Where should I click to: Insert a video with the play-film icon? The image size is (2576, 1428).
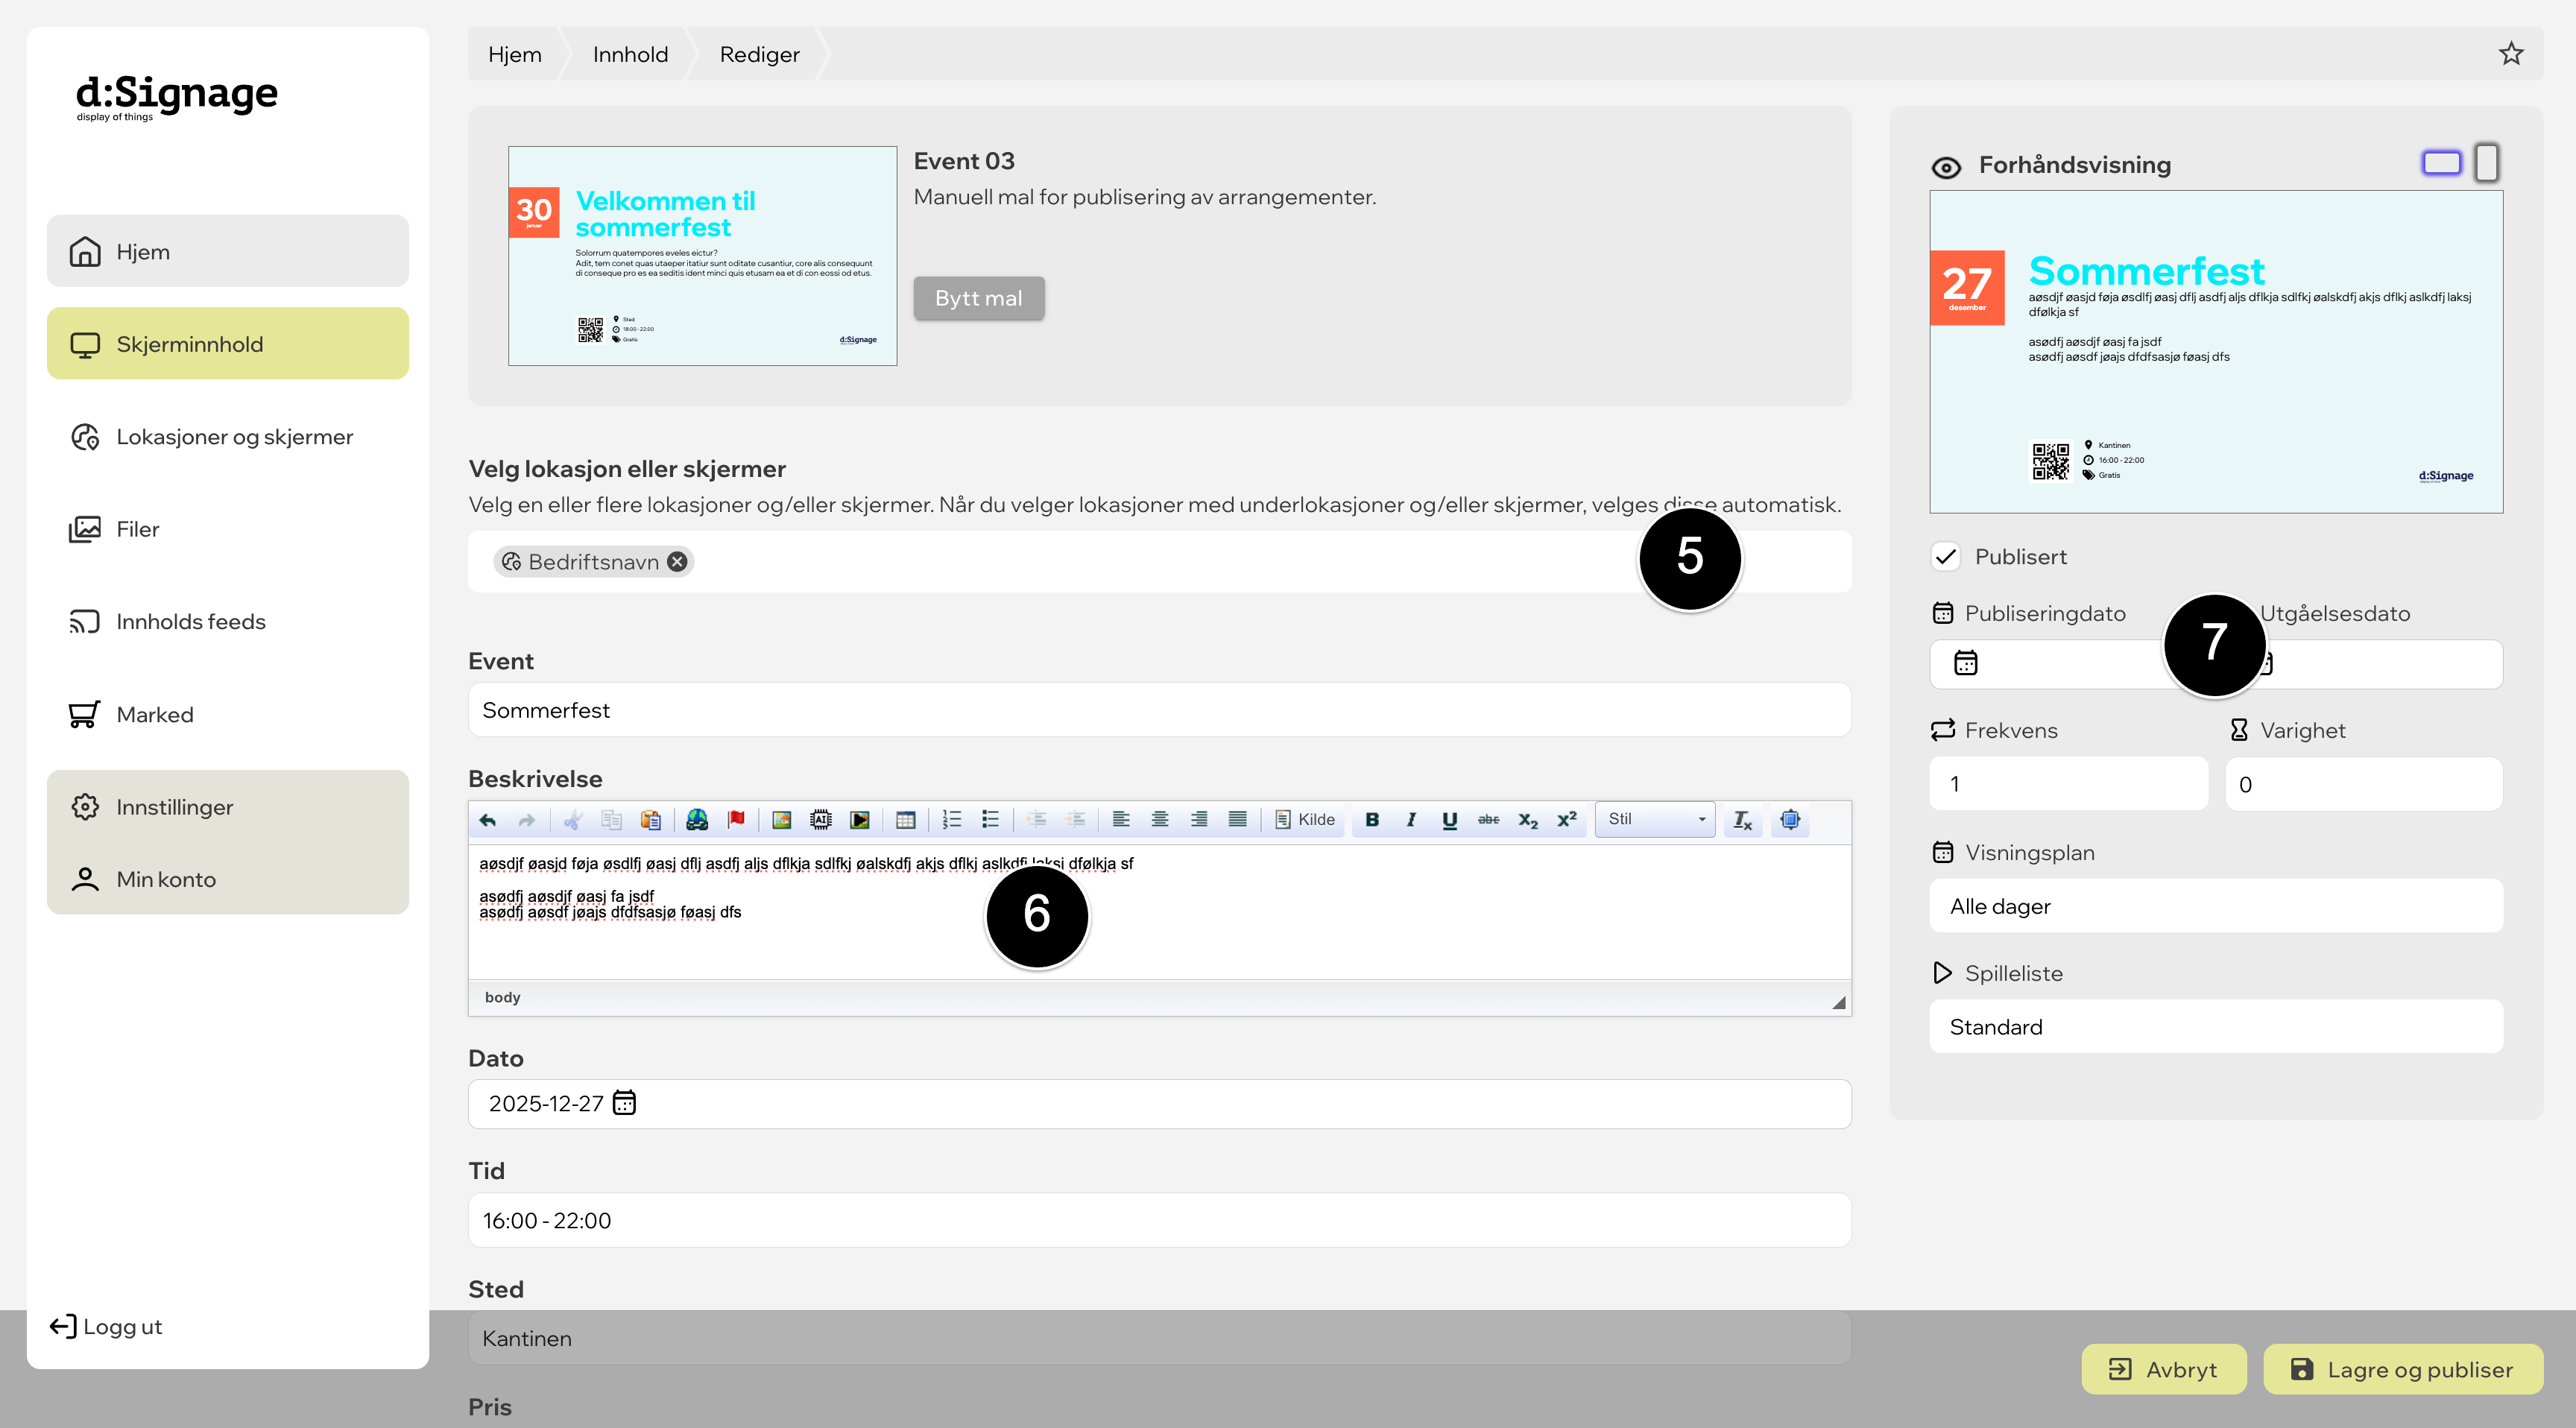[860, 820]
